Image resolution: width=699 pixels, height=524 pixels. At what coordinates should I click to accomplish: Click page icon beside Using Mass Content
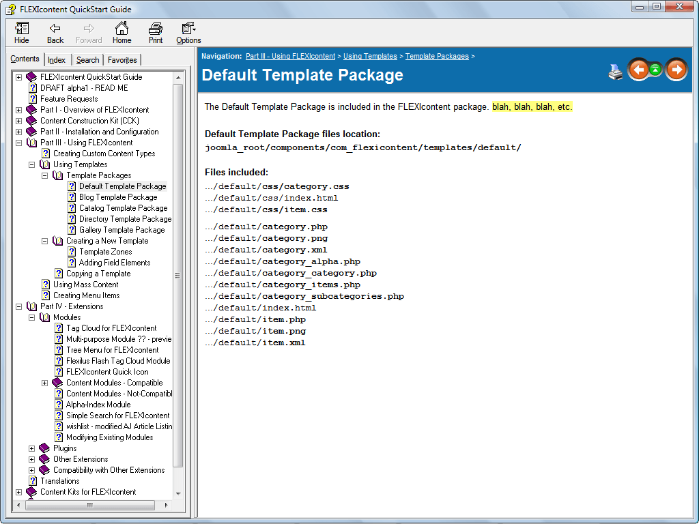point(46,285)
